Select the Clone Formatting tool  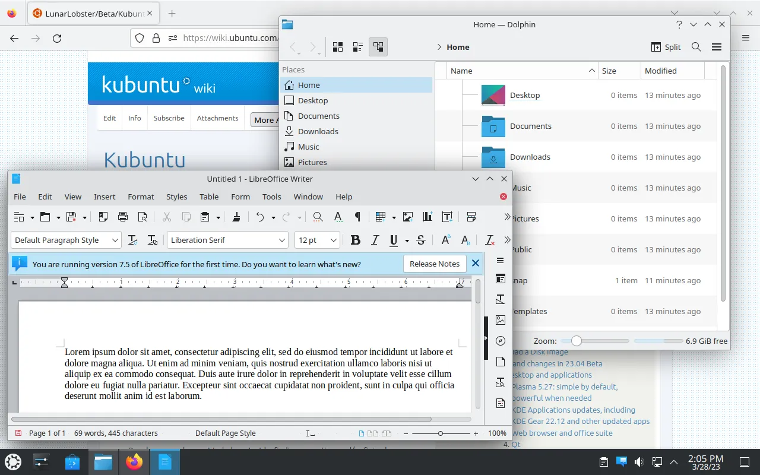[236, 217]
